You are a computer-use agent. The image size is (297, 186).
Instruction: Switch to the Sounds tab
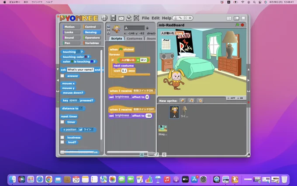coord(151,39)
